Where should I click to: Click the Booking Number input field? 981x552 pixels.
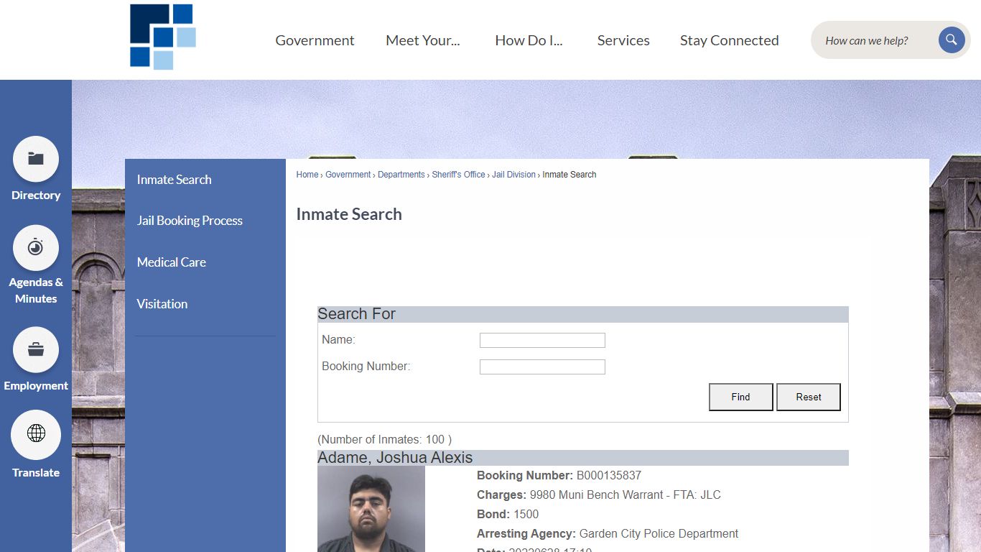pyautogui.click(x=542, y=367)
